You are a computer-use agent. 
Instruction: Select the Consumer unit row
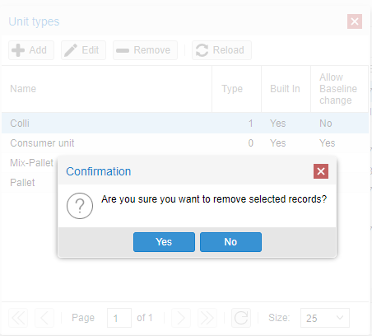tap(185, 143)
